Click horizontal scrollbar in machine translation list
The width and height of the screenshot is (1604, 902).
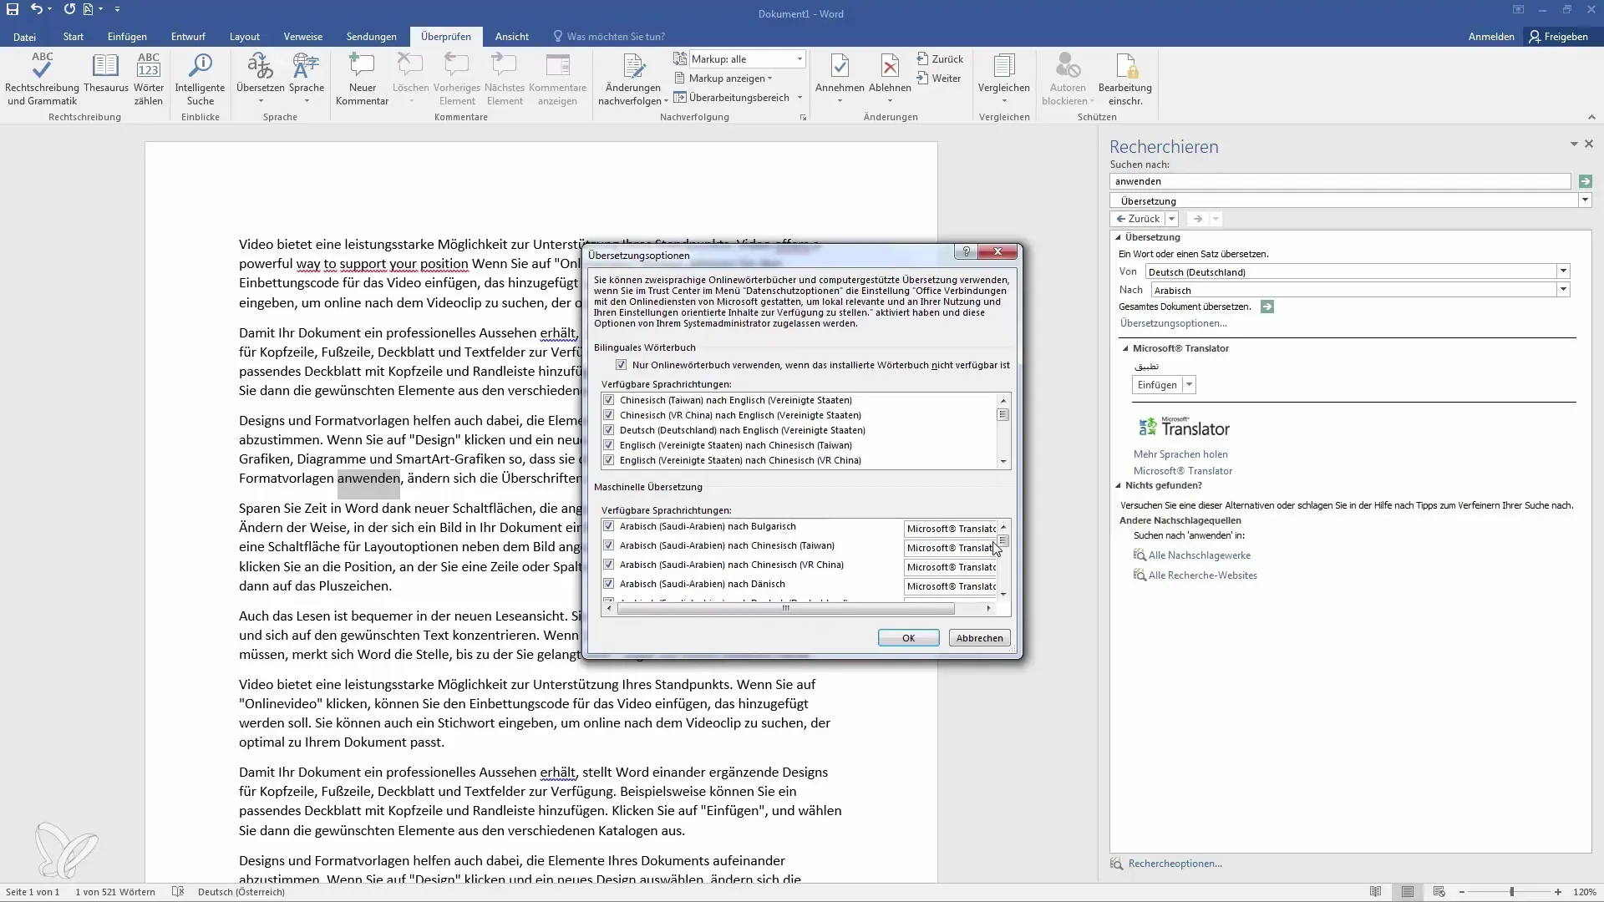point(785,608)
